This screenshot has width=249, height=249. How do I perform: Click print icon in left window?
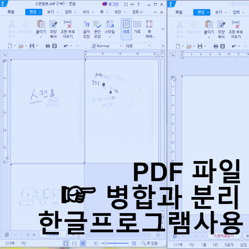pos(48,46)
